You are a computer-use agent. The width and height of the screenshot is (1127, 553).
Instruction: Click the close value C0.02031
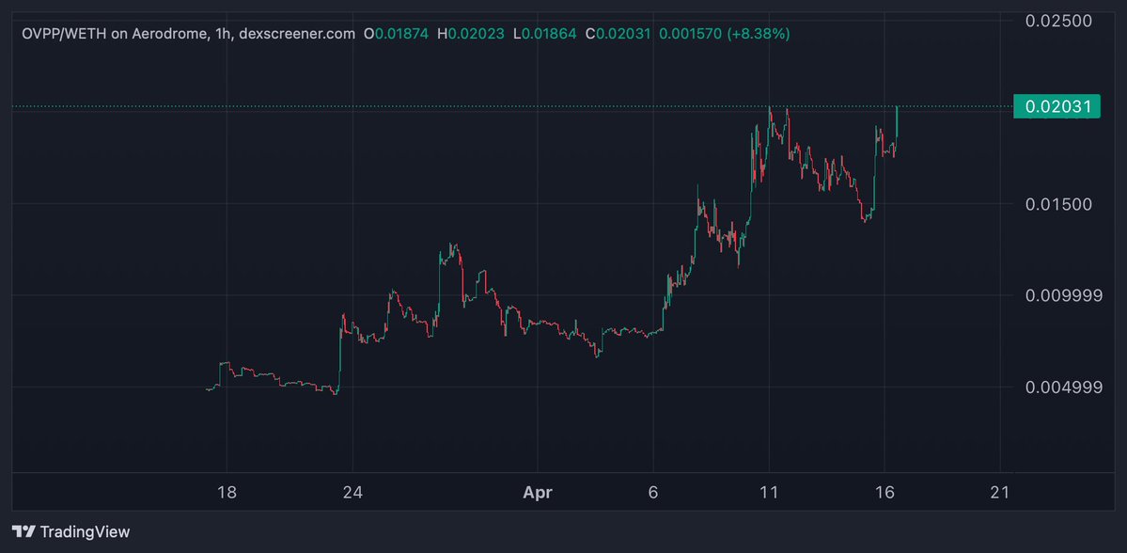point(619,34)
